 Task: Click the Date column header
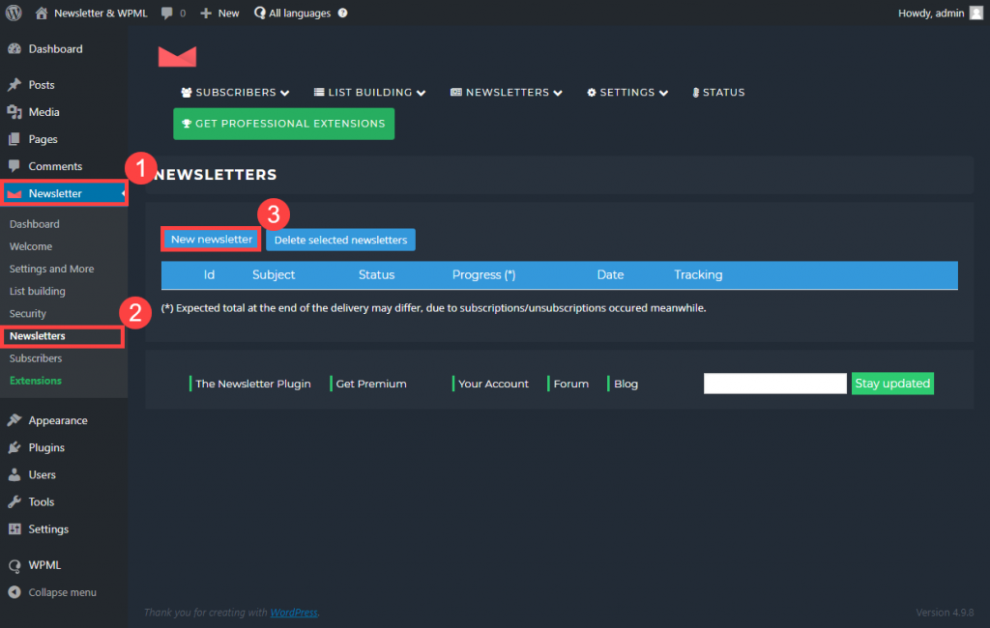610,274
